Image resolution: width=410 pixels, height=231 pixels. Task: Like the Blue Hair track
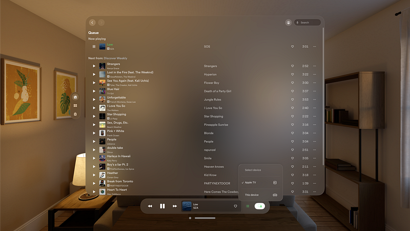click(x=292, y=91)
